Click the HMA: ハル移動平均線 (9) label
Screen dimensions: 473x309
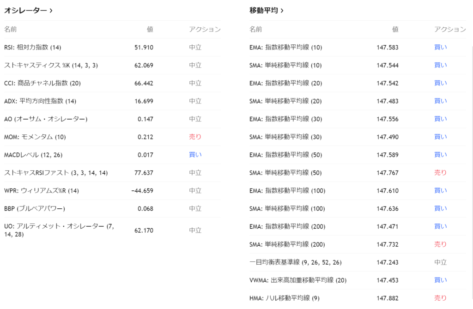coord(284,298)
